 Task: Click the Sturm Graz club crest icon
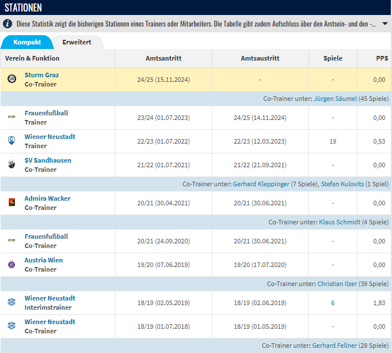pyautogui.click(x=12, y=80)
